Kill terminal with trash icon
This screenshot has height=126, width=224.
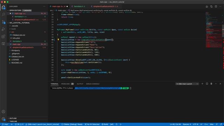pos(211,84)
